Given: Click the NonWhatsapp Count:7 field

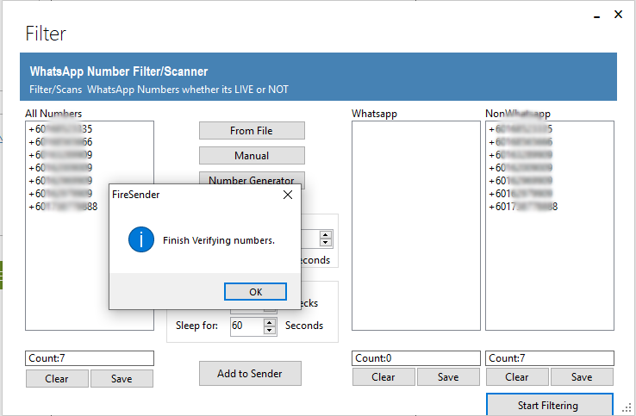Looking at the screenshot, I should click(550, 358).
